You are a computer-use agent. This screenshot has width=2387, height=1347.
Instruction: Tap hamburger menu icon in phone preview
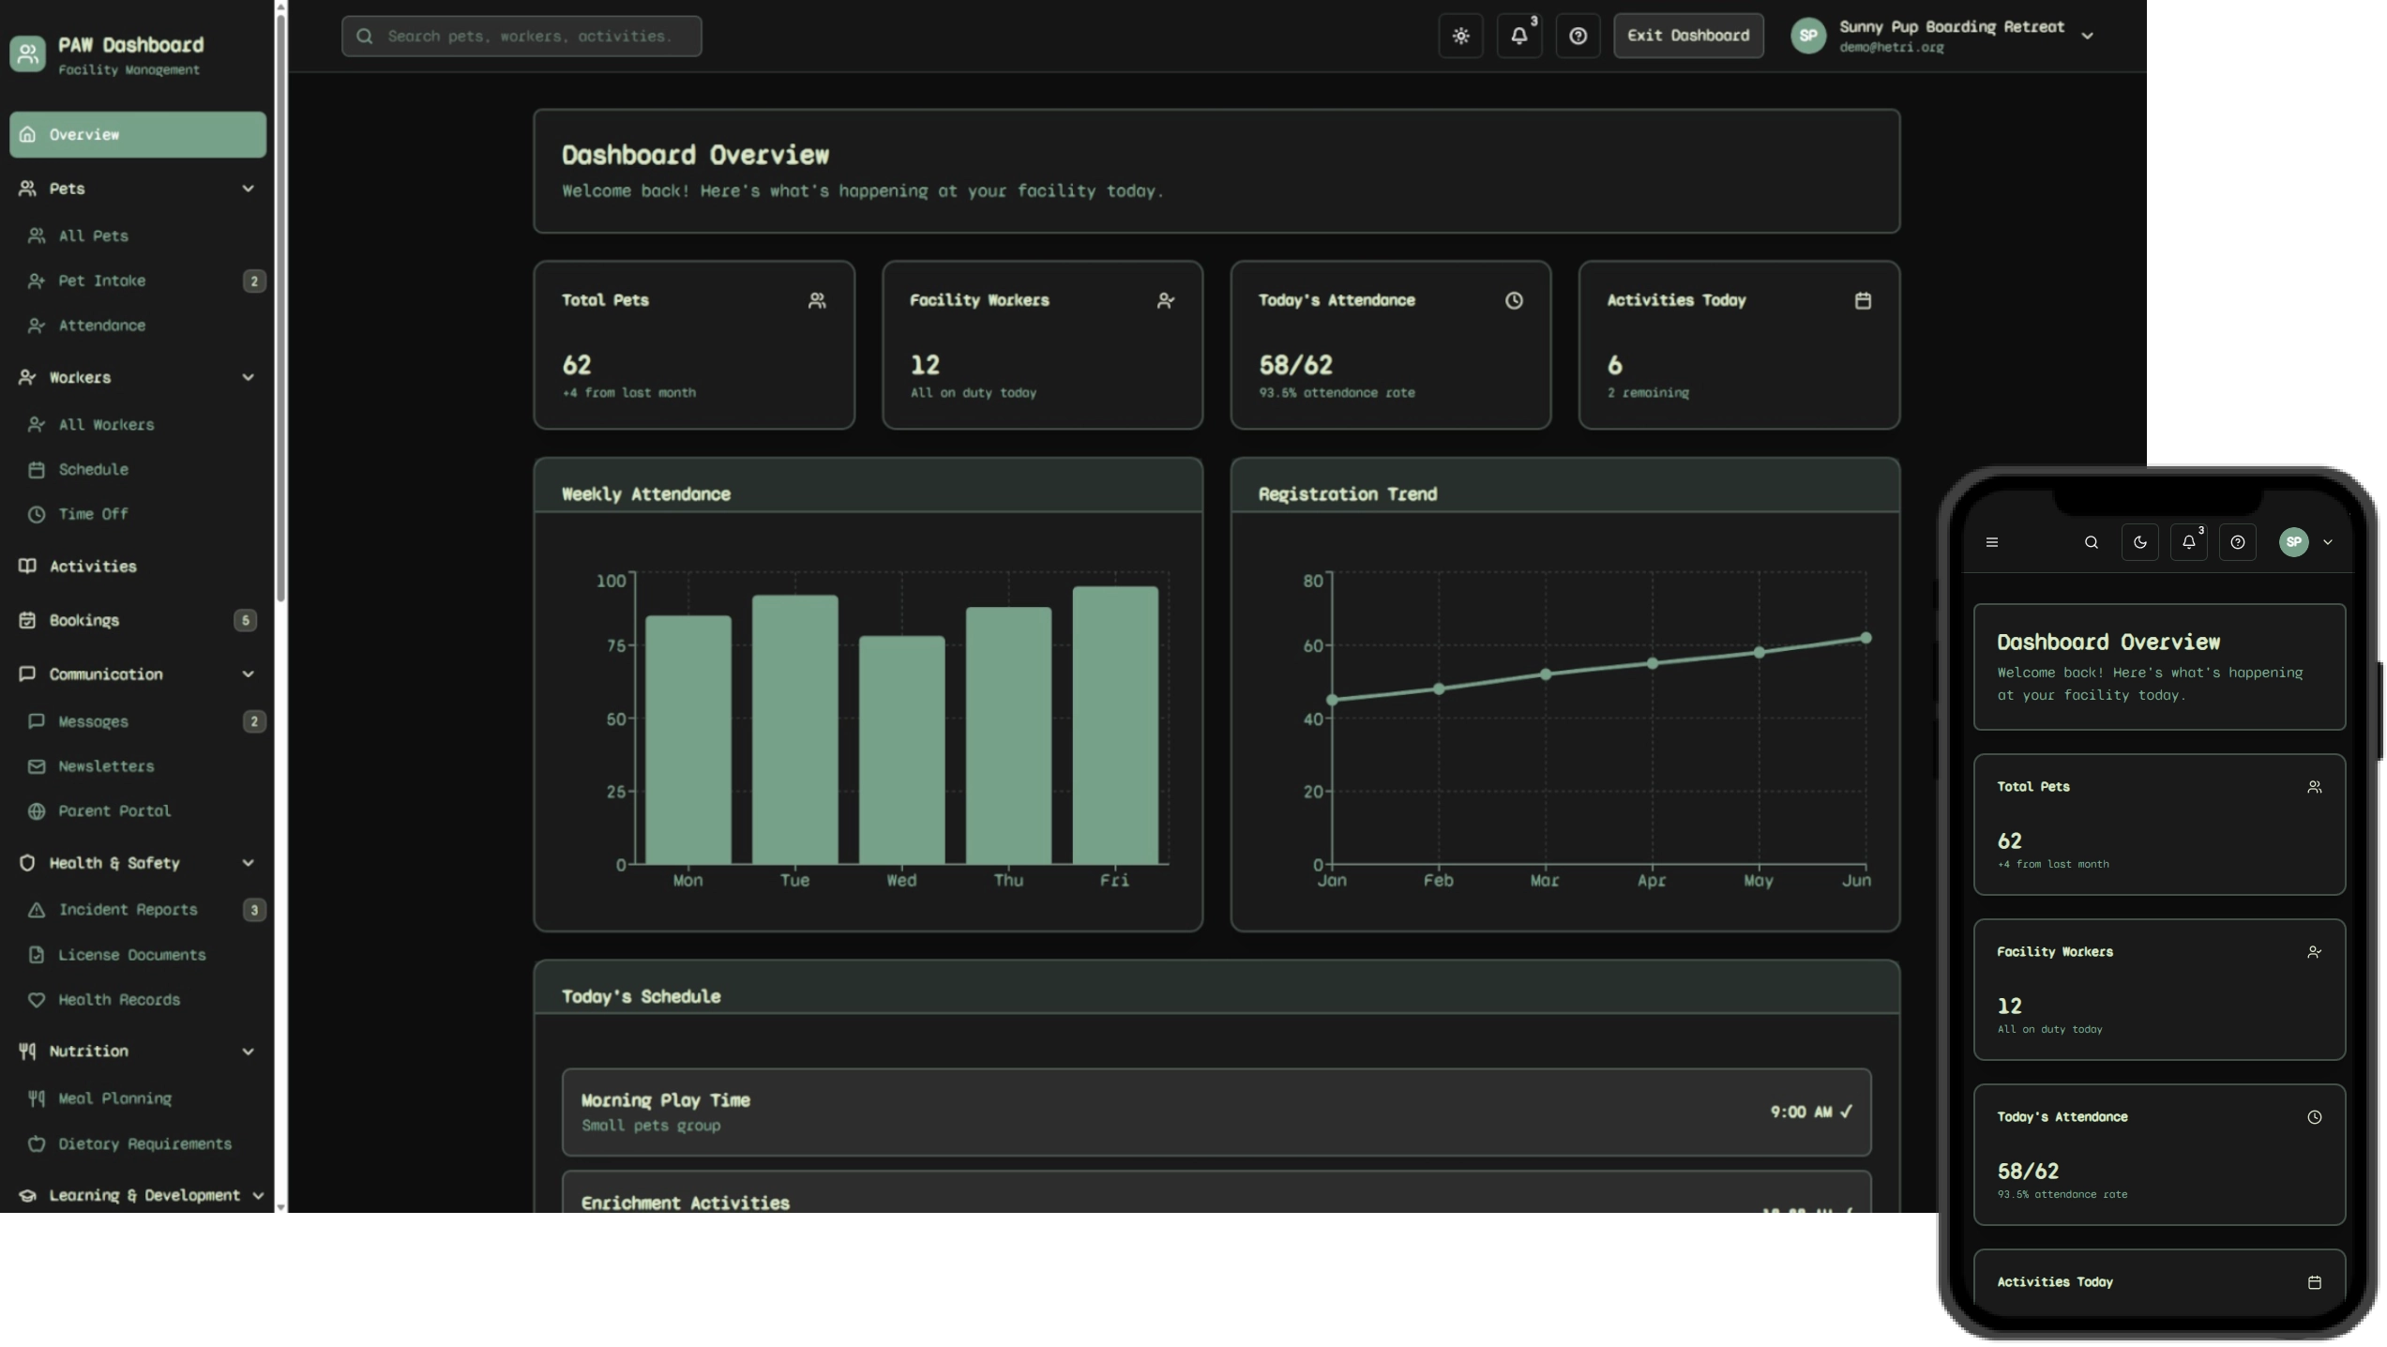click(1992, 542)
